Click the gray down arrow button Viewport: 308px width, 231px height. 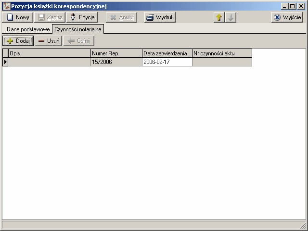point(231,17)
